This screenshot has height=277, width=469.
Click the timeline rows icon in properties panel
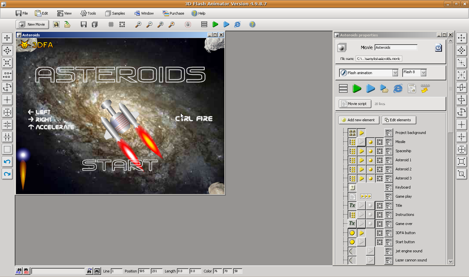click(x=343, y=88)
